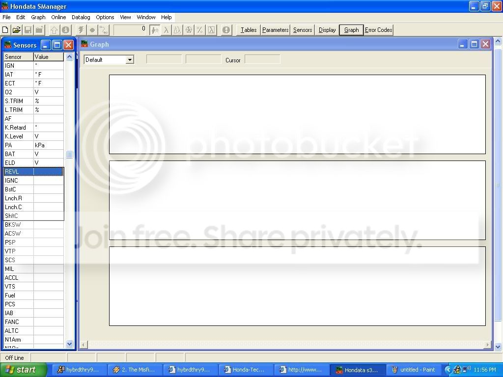Click the record circle toolbar icon
503x377 pixels.
[x=92, y=30]
